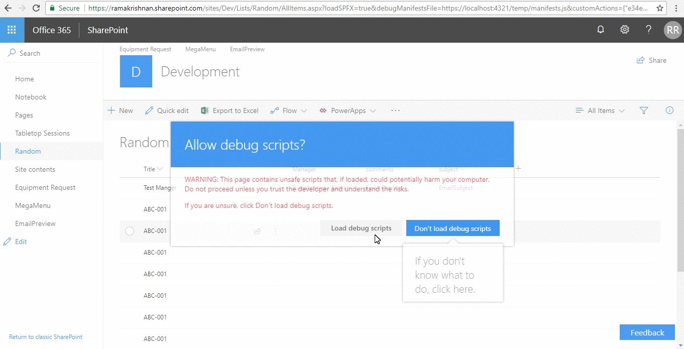Click the Search box
Viewport: 684px width, 349px height.
tap(51, 53)
